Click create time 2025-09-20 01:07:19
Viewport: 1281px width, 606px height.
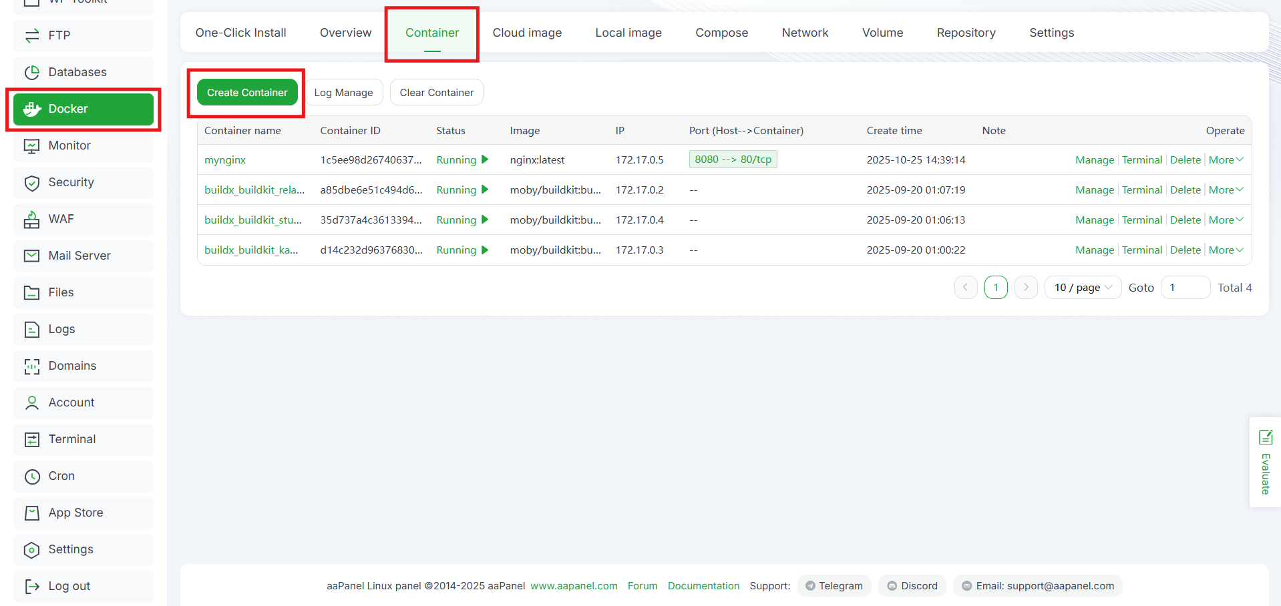[x=916, y=190]
